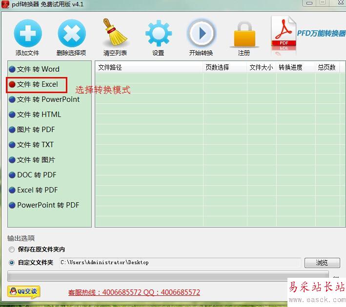Click the conversion progress bar
Viewport: 346px width, 307px height.
pyautogui.click(x=168, y=276)
